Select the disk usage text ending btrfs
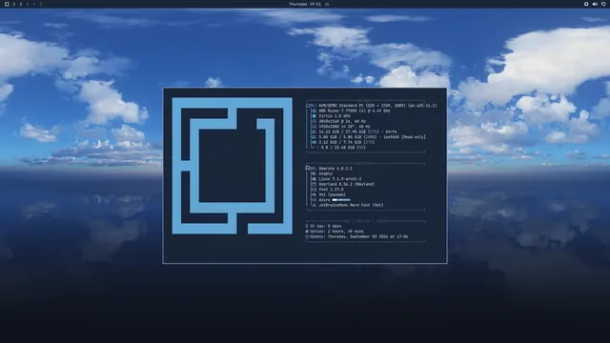Screen dimensions: 610x343 [x=357, y=131]
